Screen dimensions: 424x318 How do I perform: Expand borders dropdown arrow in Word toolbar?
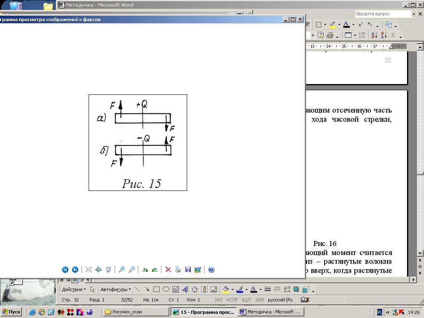coord(325,25)
